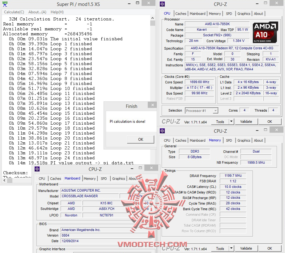This screenshot has width=285, height=253.
Task: Click the processor Name field AMD A10-7850K
Action: point(217,24)
